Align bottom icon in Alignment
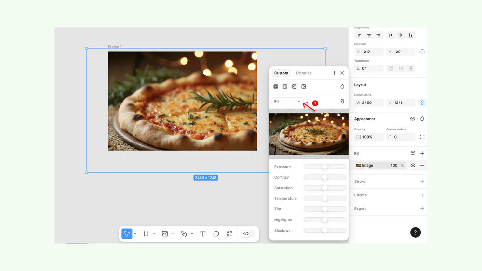 point(410,35)
